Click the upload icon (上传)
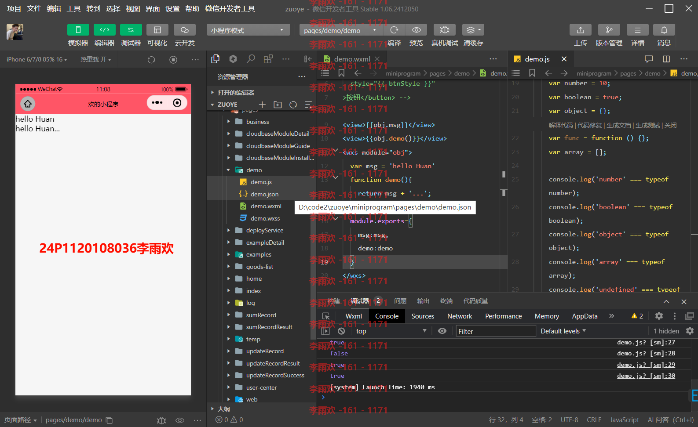Screen dimensions: 698x427 pos(581,30)
